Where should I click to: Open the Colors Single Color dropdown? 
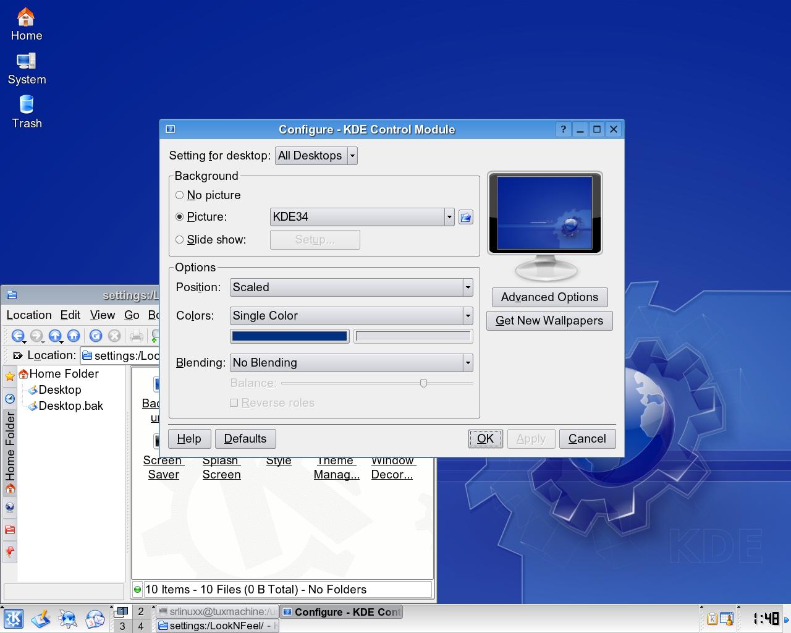click(x=352, y=316)
